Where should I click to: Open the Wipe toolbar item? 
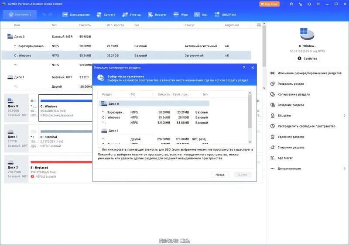click(181, 15)
